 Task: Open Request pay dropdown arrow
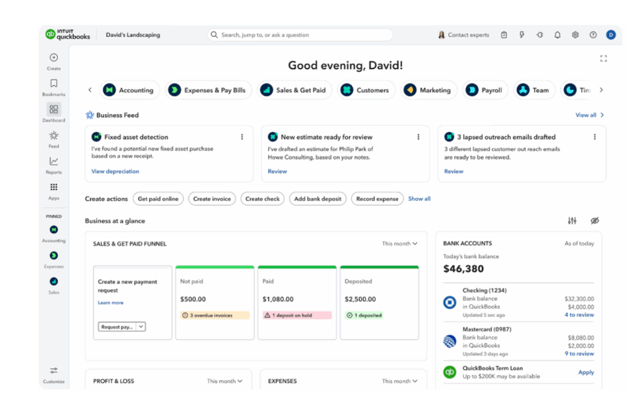tap(141, 327)
